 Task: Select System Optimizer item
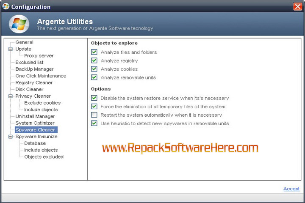(x=35, y=123)
